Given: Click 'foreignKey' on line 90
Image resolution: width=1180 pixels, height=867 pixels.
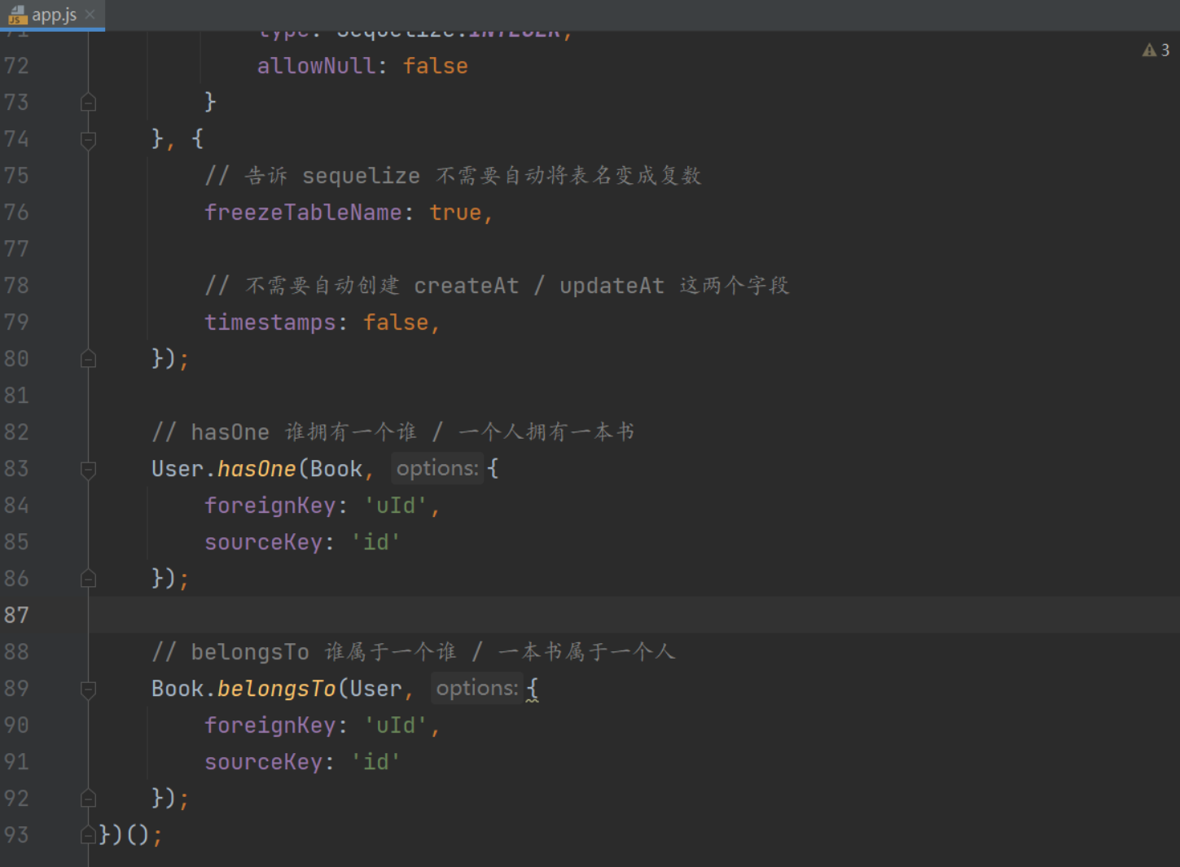Looking at the screenshot, I should pos(270,725).
